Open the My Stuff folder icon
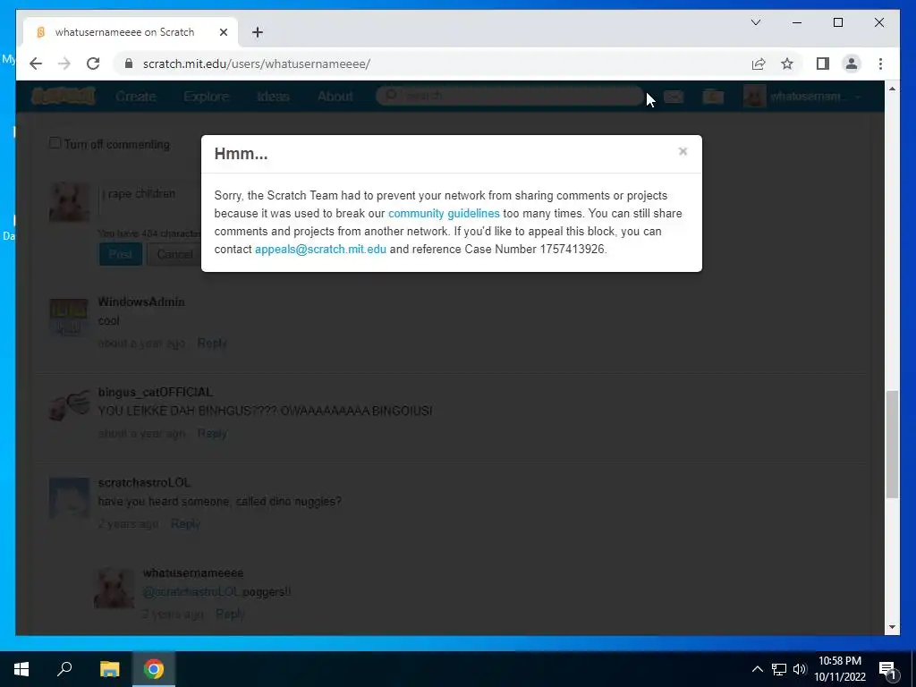Screen dimensions: 916x687 (713, 97)
